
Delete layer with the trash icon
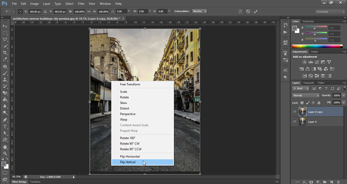coord(338,182)
